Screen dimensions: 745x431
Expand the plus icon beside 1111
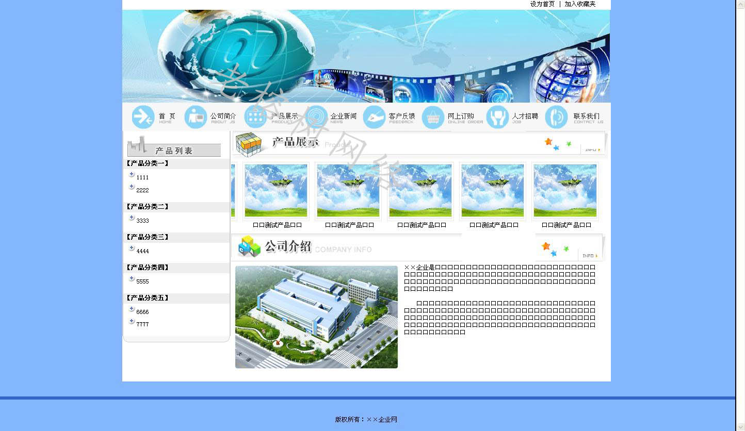pos(132,175)
